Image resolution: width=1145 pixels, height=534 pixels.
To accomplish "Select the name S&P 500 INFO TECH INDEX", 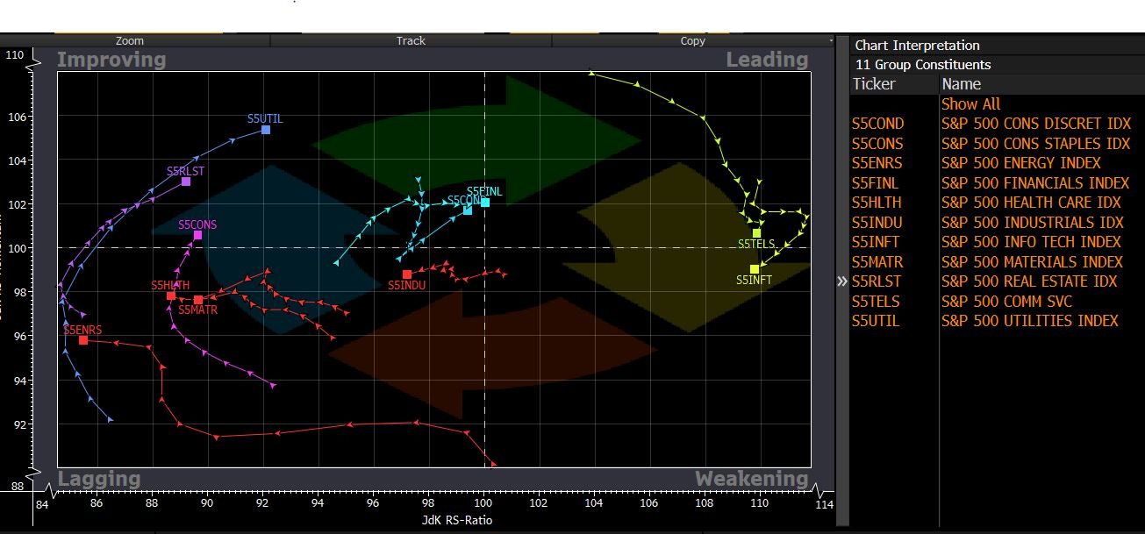I will pos(1031,242).
